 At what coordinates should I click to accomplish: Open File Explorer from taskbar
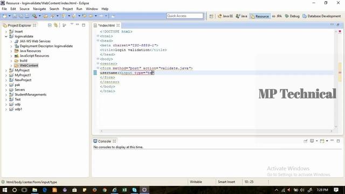click(x=34, y=190)
